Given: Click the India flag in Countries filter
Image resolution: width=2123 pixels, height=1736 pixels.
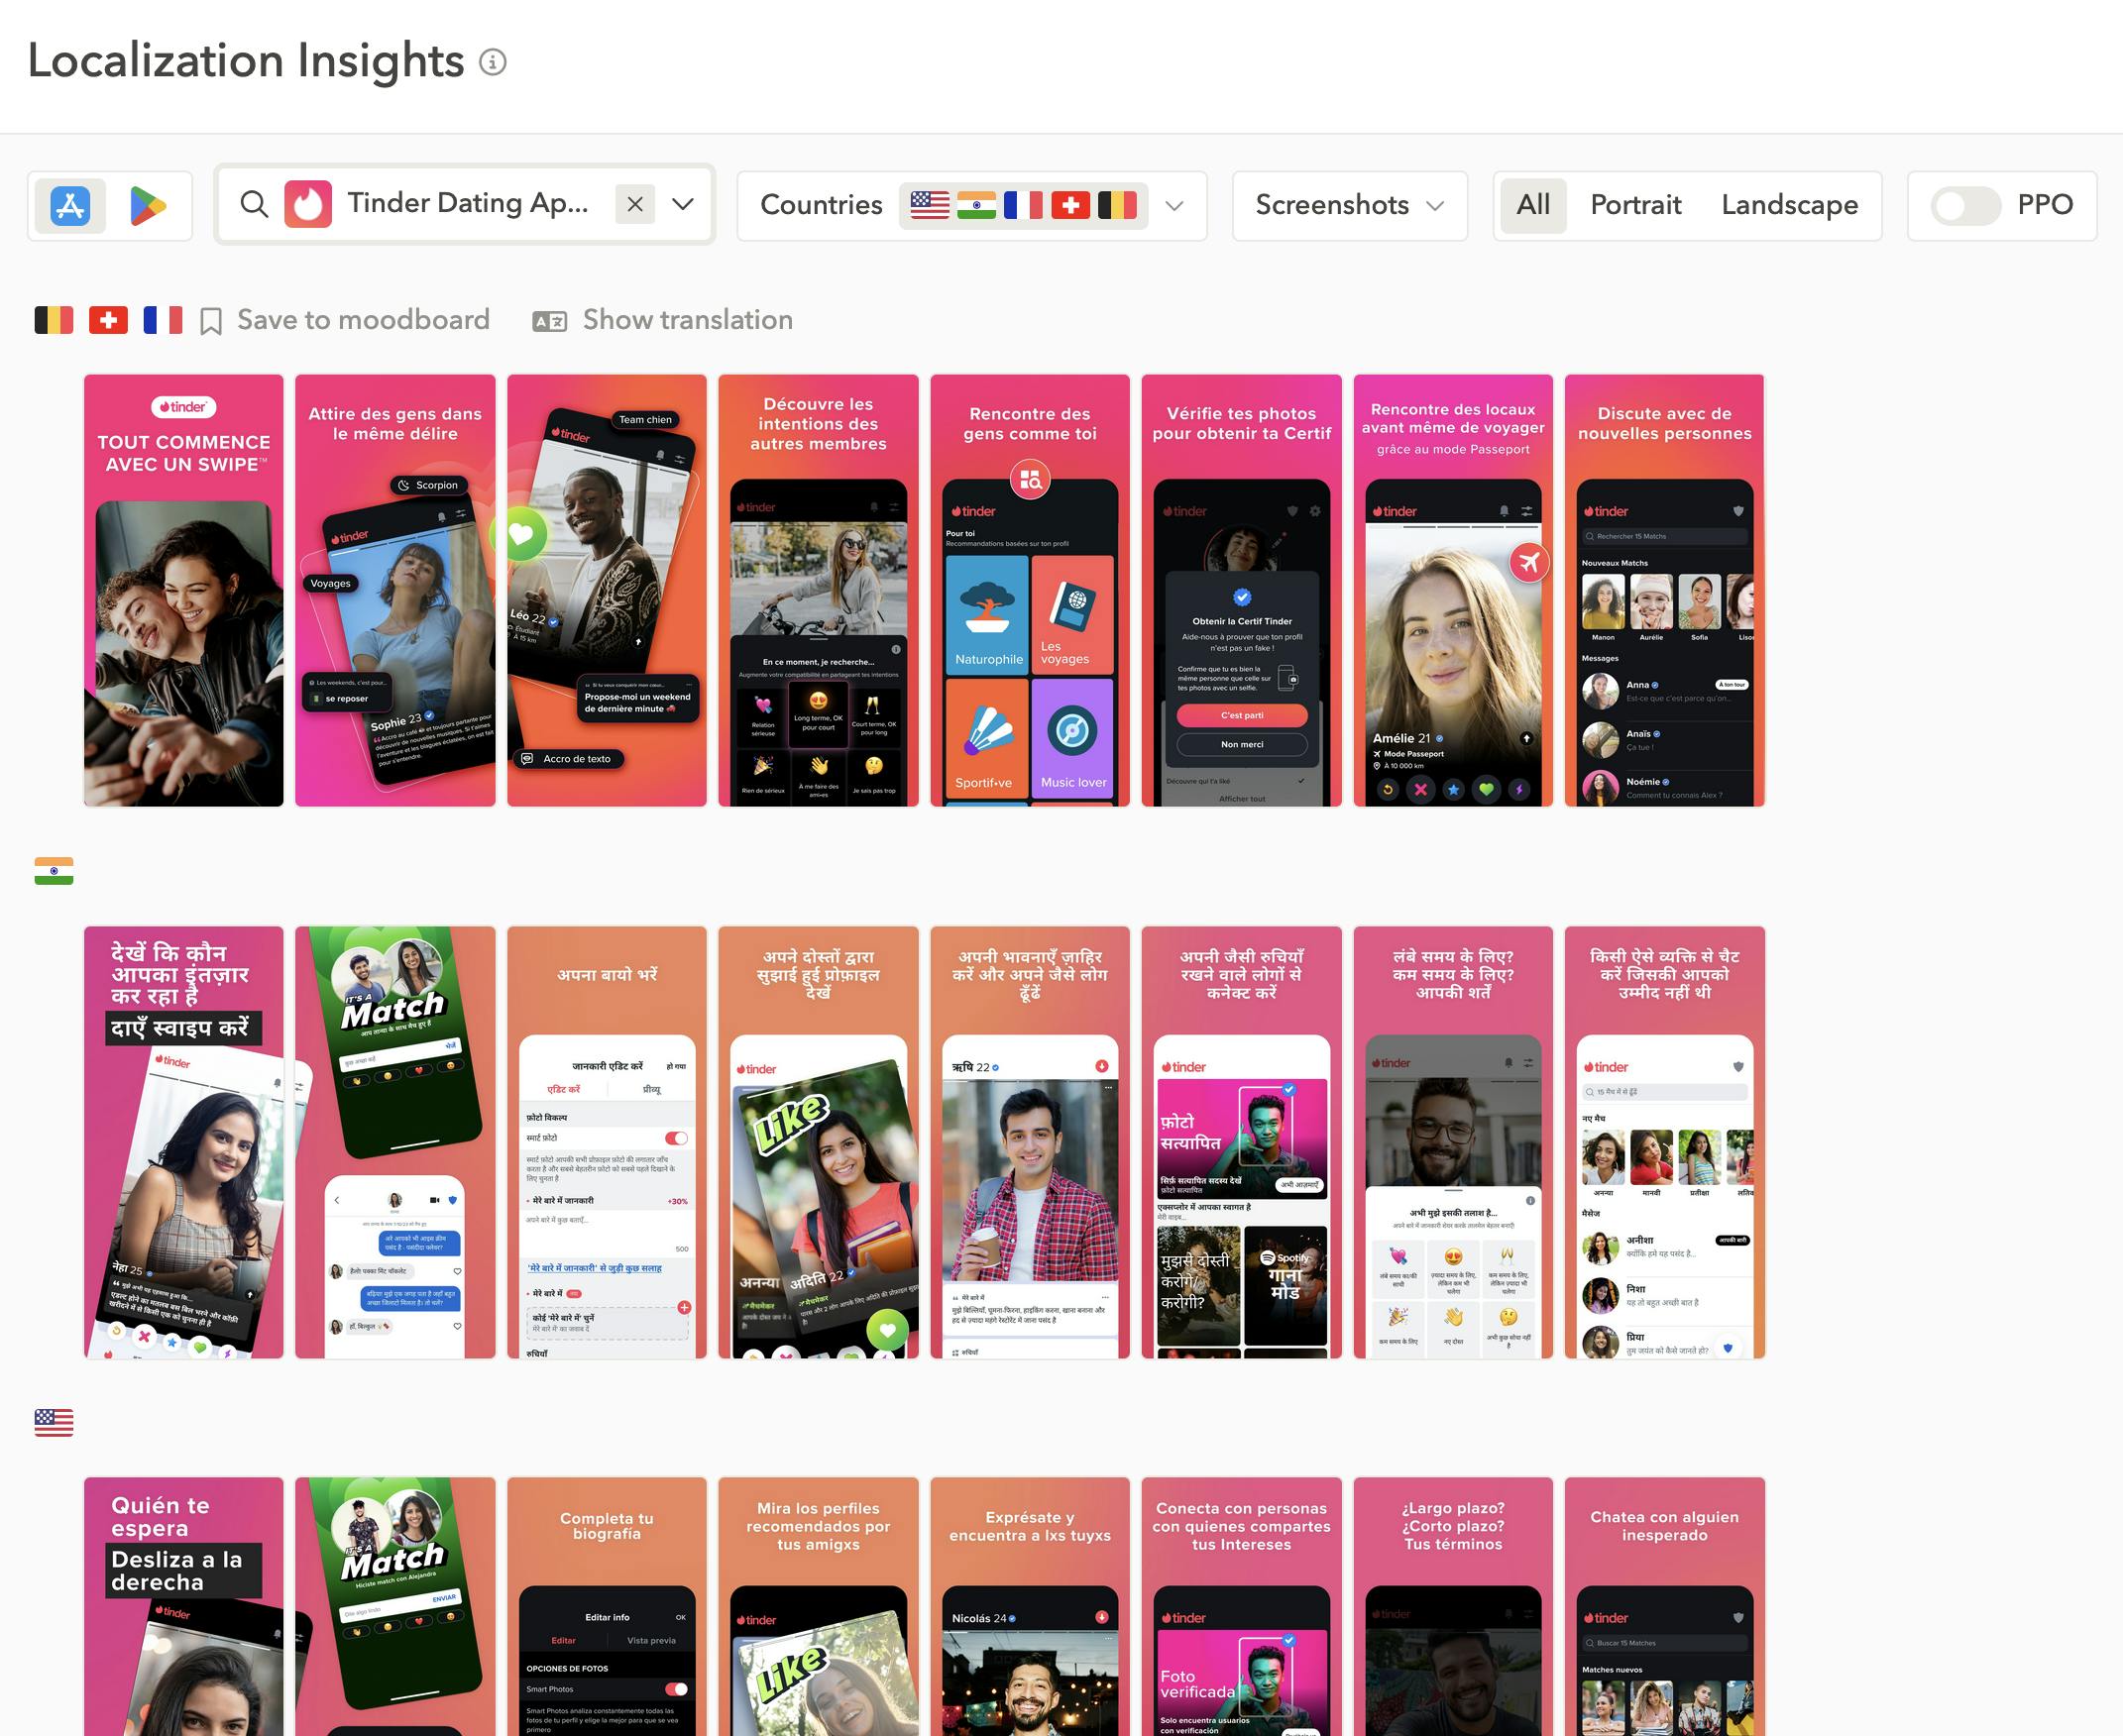Looking at the screenshot, I should pos(976,205).
